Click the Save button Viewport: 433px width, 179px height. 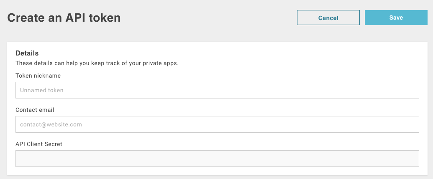pyautogui.click(x=396, y=18)
